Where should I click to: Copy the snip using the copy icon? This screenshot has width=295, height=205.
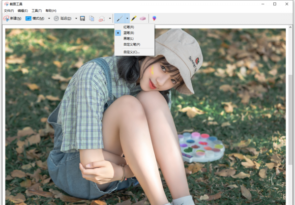91,18
